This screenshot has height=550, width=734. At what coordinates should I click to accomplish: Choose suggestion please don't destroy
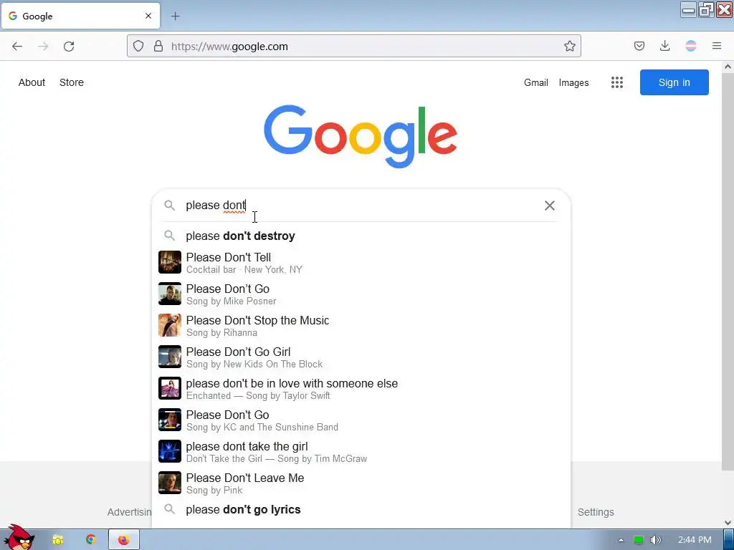tap(361, 236)
